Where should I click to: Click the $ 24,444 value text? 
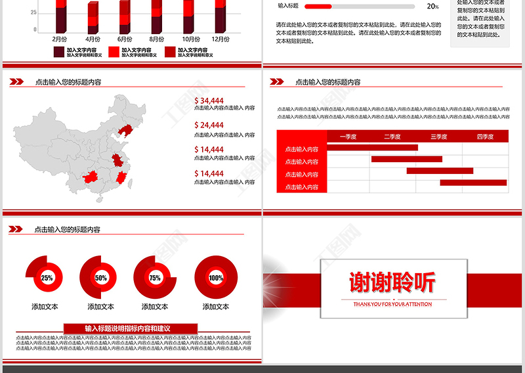tap(209, 125)
